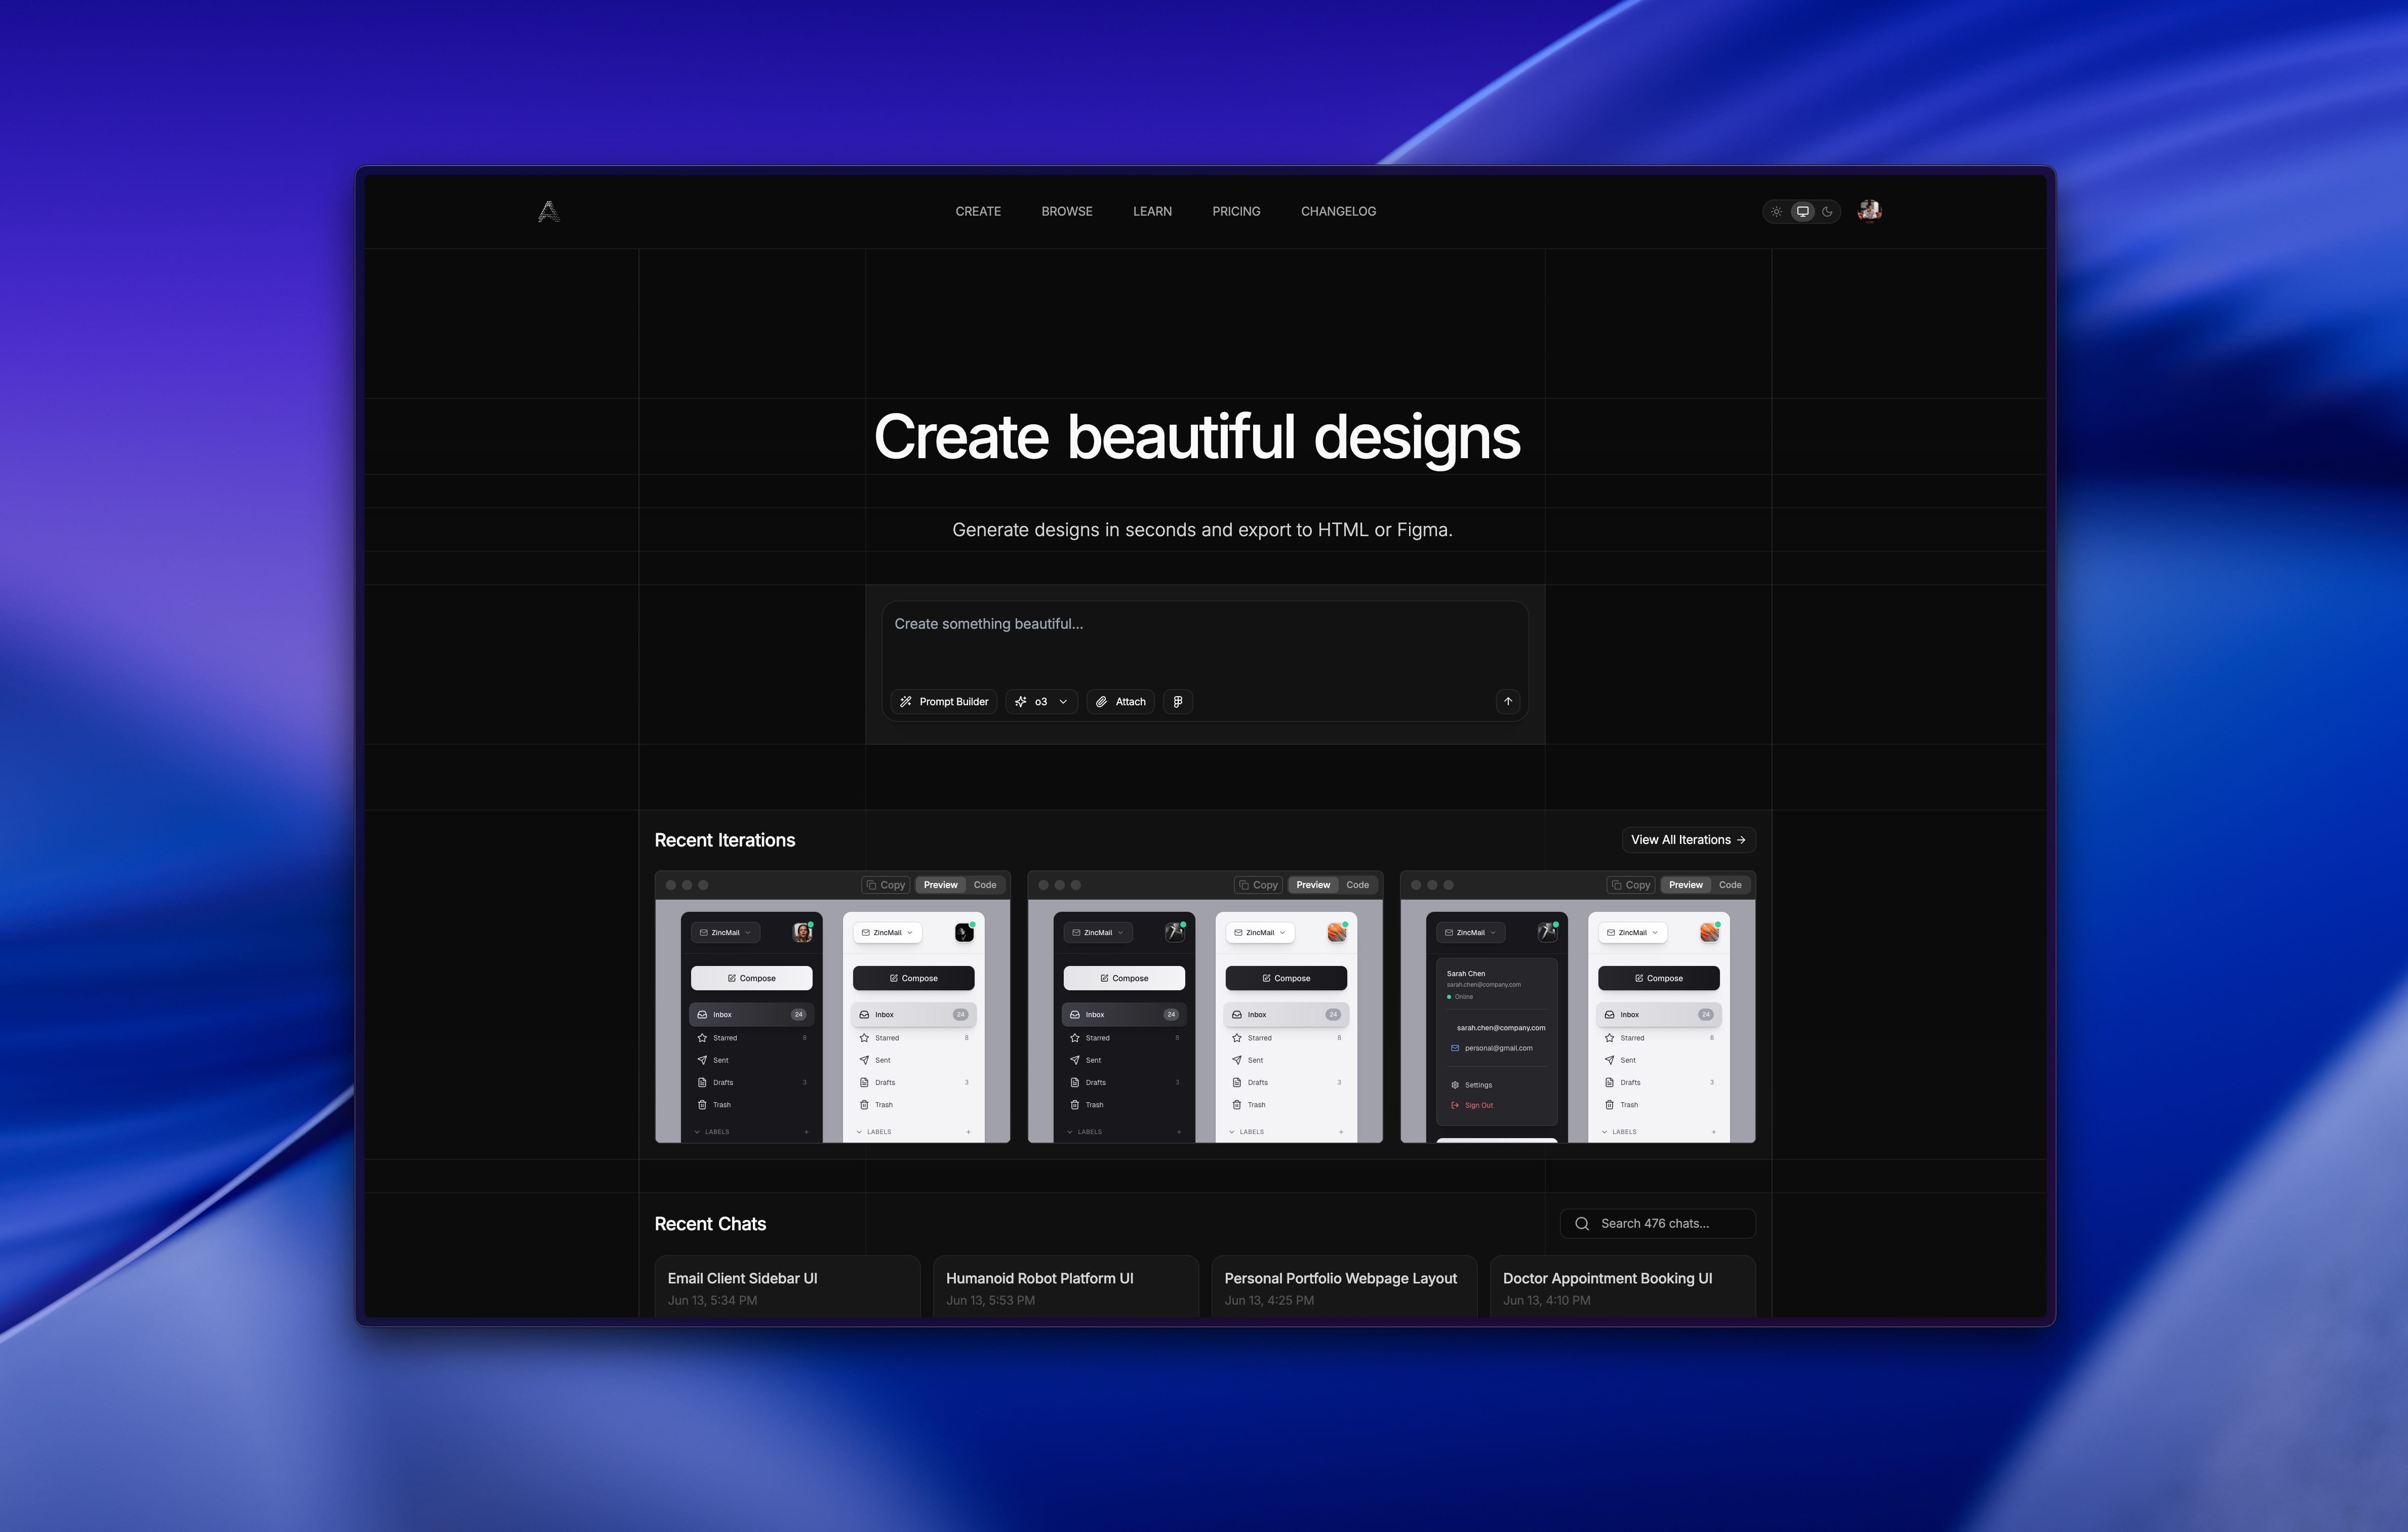Click 'Sign Out' in the Sarah Chen preview
The image size is (2408, 1532).
(x=1478, y=1105)
